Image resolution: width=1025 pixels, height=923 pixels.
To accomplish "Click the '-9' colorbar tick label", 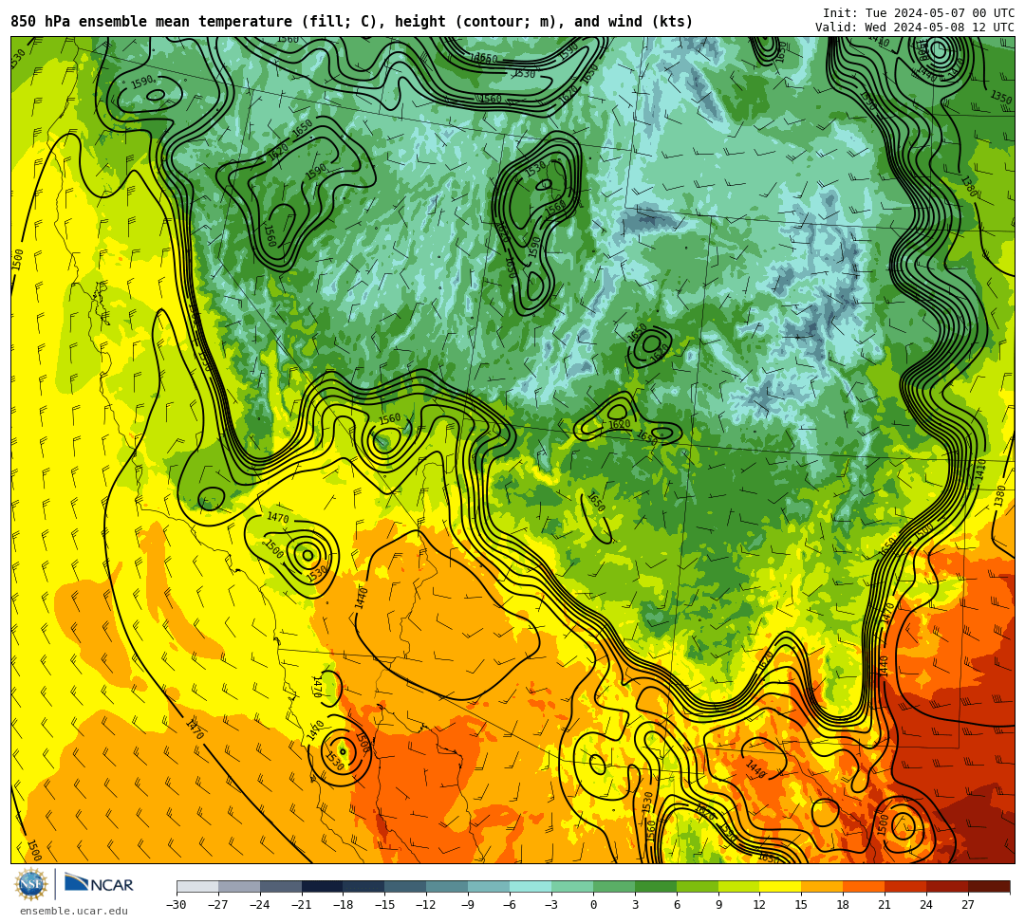I will tap(469, 905).
